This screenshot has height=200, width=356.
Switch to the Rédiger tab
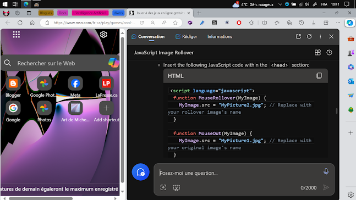(x=186, y=36)
